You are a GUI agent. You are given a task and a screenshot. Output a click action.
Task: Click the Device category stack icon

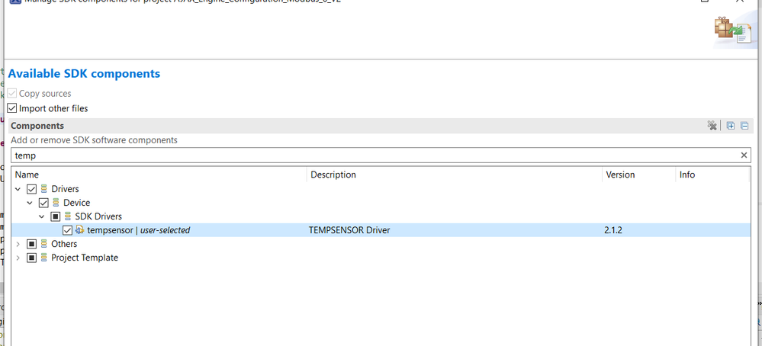(56, 203)
